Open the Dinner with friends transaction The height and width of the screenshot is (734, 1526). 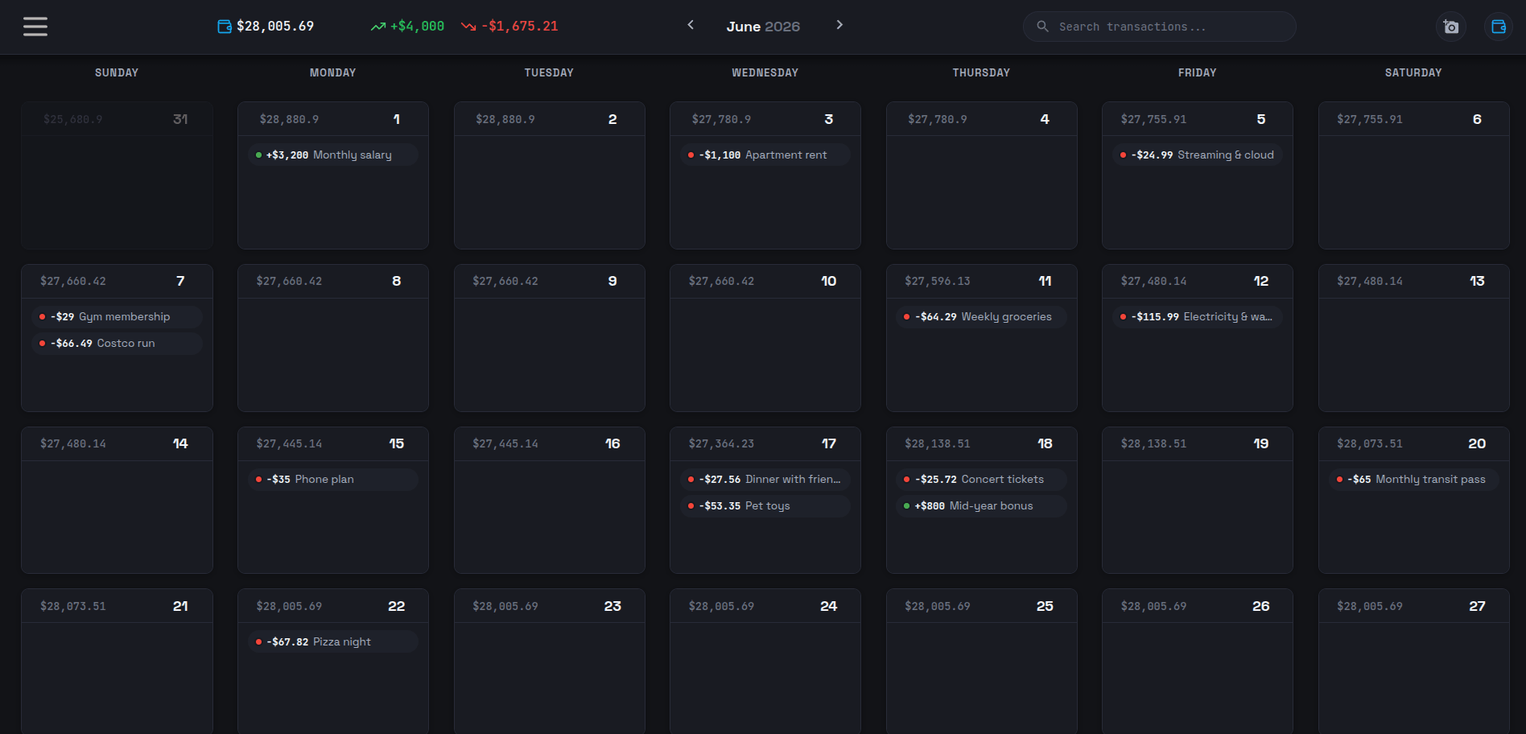(765, 480)
